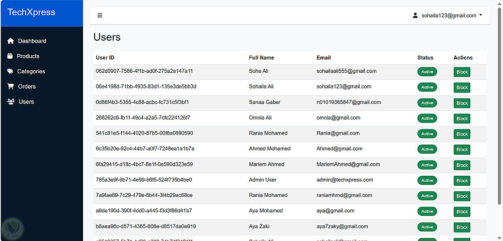Click Active status badge for Aya Zaki

point(427,227)
